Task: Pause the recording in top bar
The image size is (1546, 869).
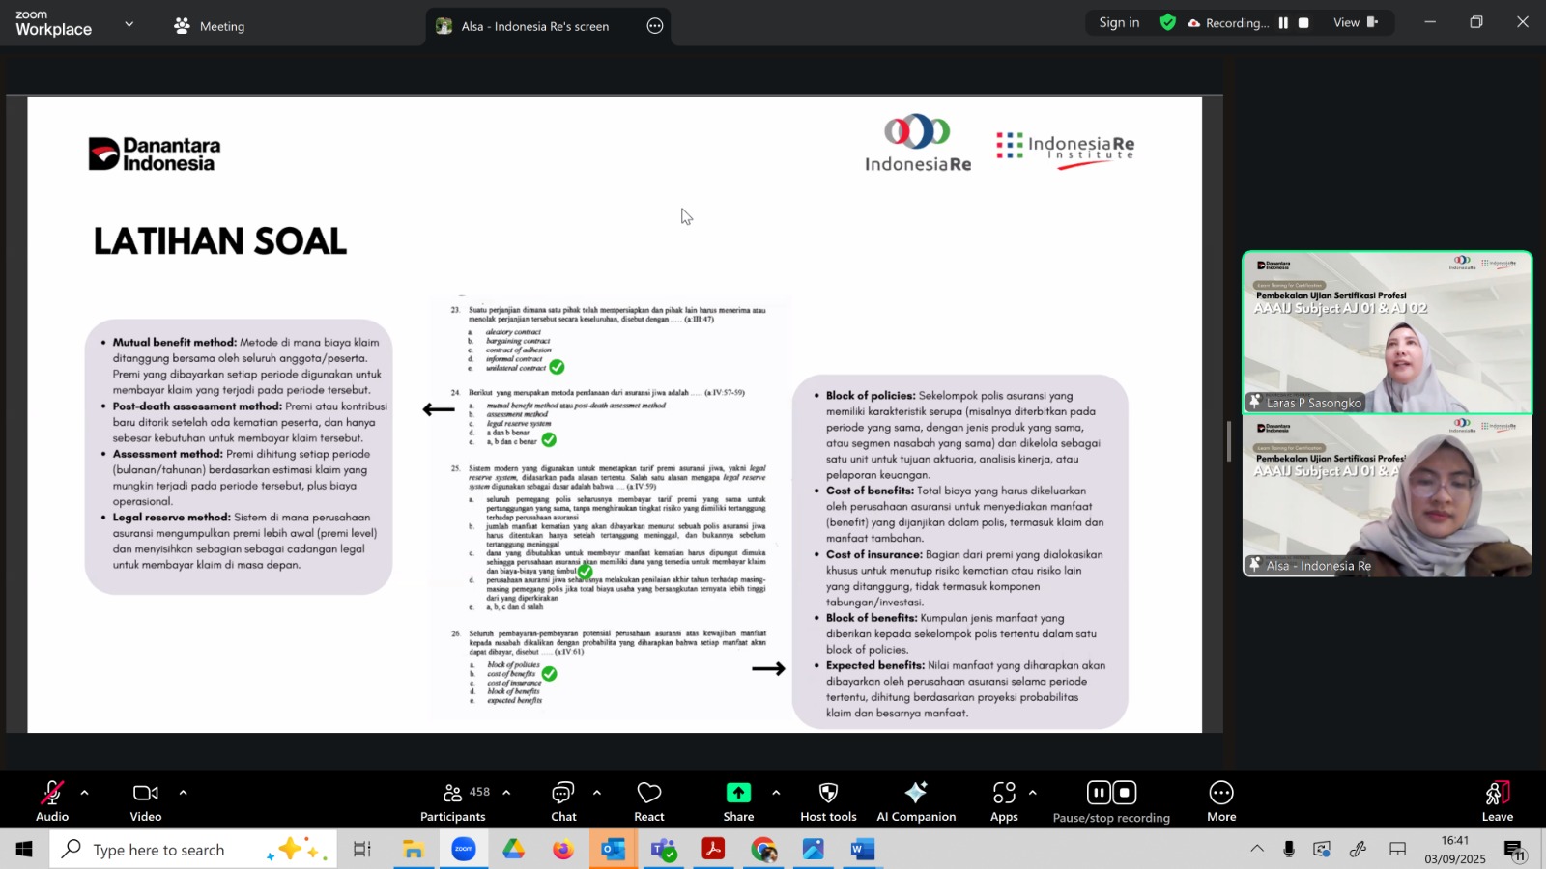Action: 1283,23
